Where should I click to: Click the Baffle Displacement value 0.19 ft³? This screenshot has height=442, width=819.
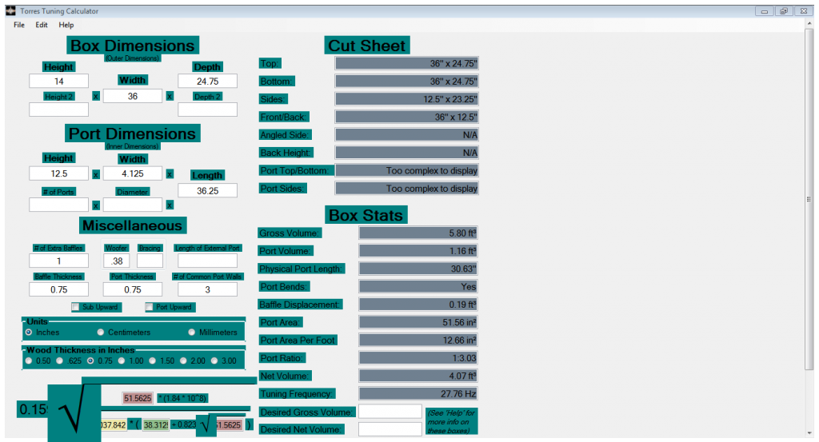point(418,305)
